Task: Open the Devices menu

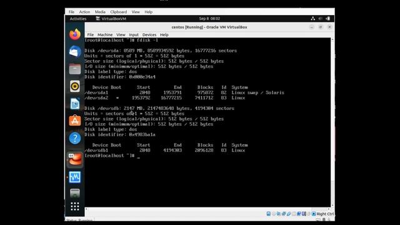Action: [x=149, y=35]
